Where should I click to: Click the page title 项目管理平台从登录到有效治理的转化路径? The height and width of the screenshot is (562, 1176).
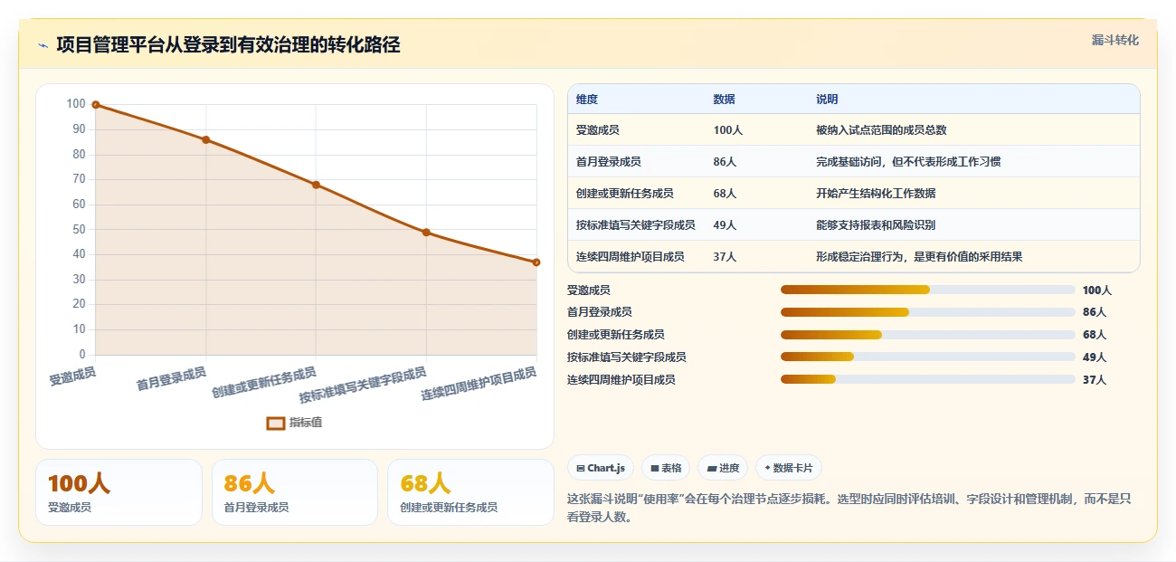[228, 45]
